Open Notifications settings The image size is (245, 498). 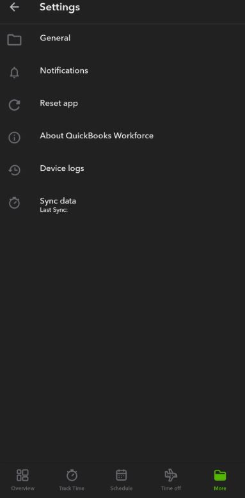click(x=123, y=72)
